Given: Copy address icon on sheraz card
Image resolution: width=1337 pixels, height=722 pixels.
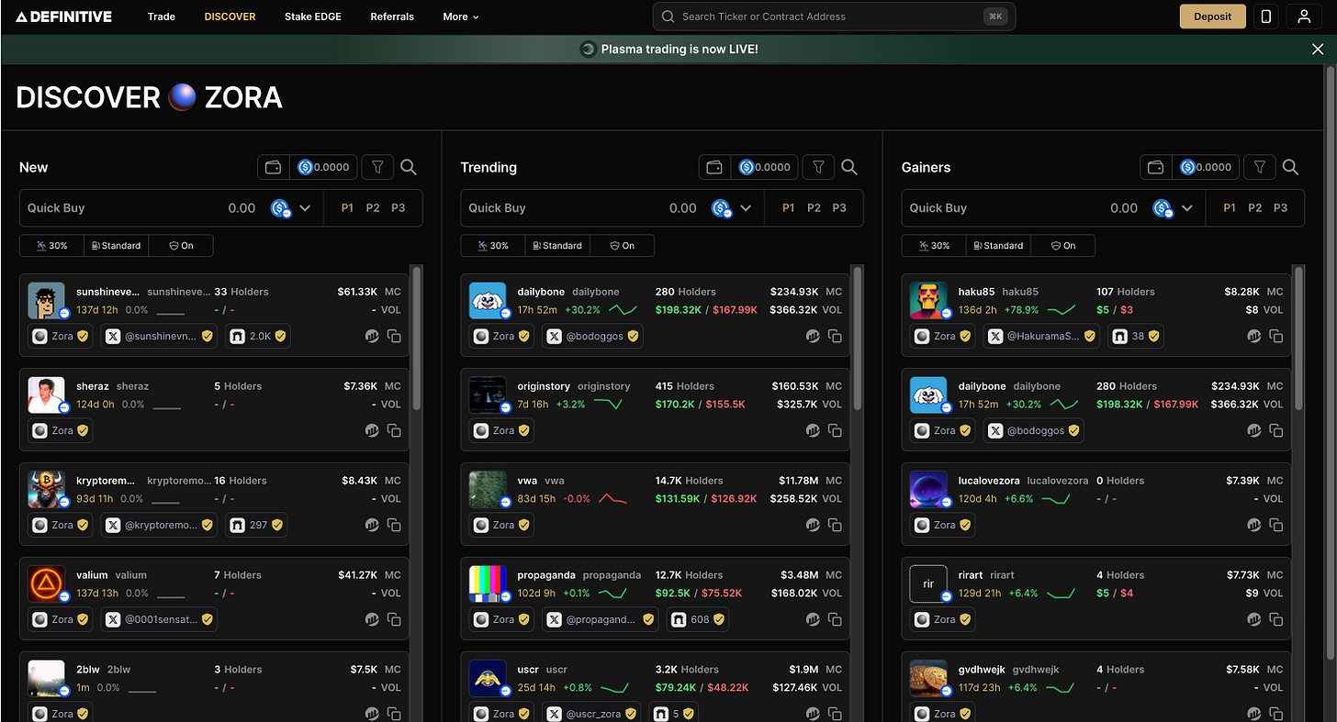Looking at the screenshot, I should (394, 430).
